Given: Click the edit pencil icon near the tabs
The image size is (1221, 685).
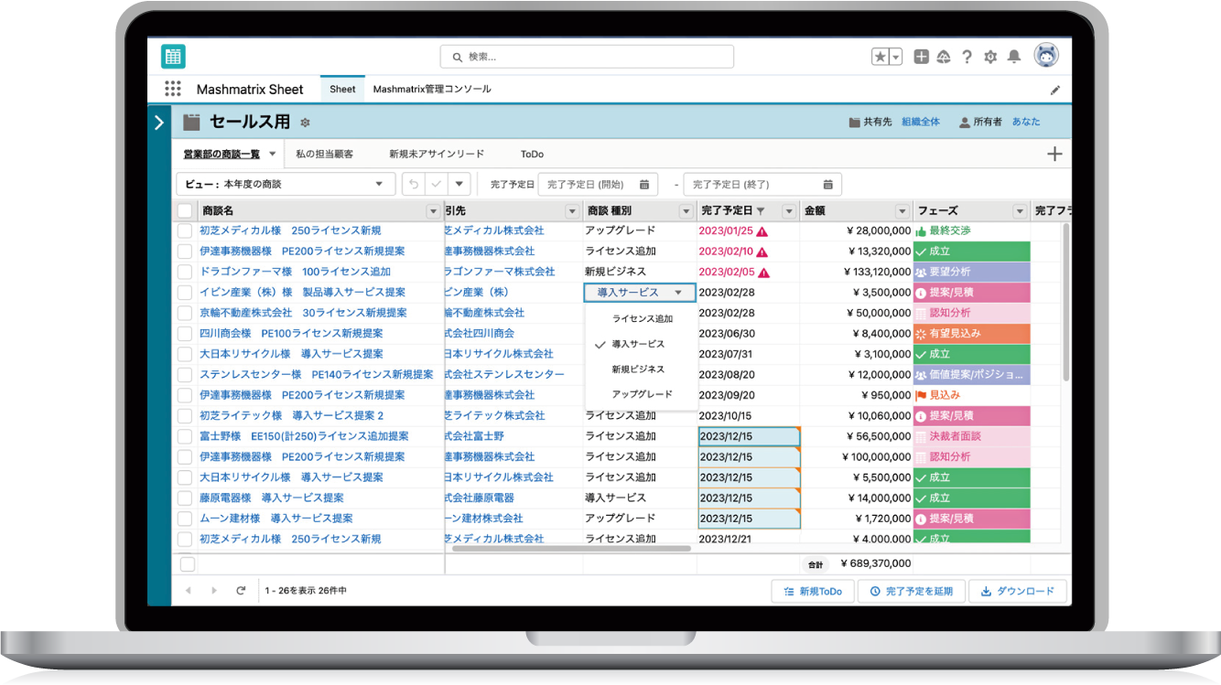Looking at the screenshot, I should pos(1054,89).
